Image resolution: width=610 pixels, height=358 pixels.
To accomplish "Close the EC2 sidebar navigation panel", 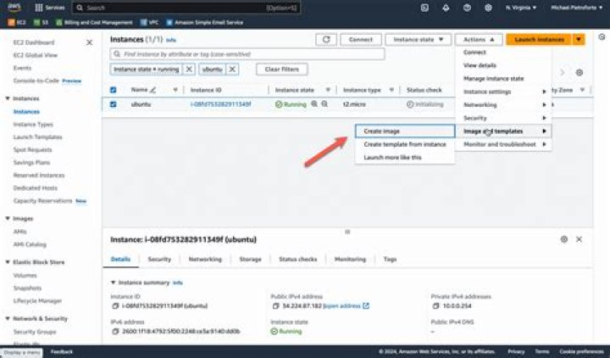I will (90, 42).
